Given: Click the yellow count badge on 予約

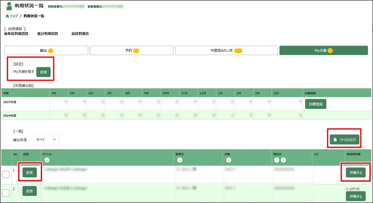Looking at the screenshot, I should pos(136,51).
